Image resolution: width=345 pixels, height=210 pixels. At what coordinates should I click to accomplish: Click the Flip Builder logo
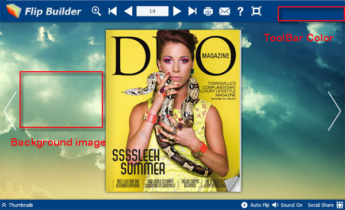[x=44, y=11]
